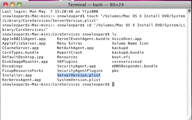This screenshot has width=192, height=120.
Task: Click the window resize grip corner
Action: tap(189, 118)
